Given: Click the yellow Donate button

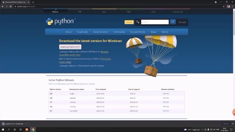Looking at the screenshot, I should coord(129,22).
